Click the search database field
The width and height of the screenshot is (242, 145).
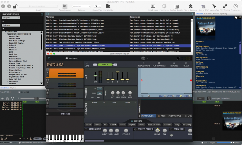tap(38, 6)
